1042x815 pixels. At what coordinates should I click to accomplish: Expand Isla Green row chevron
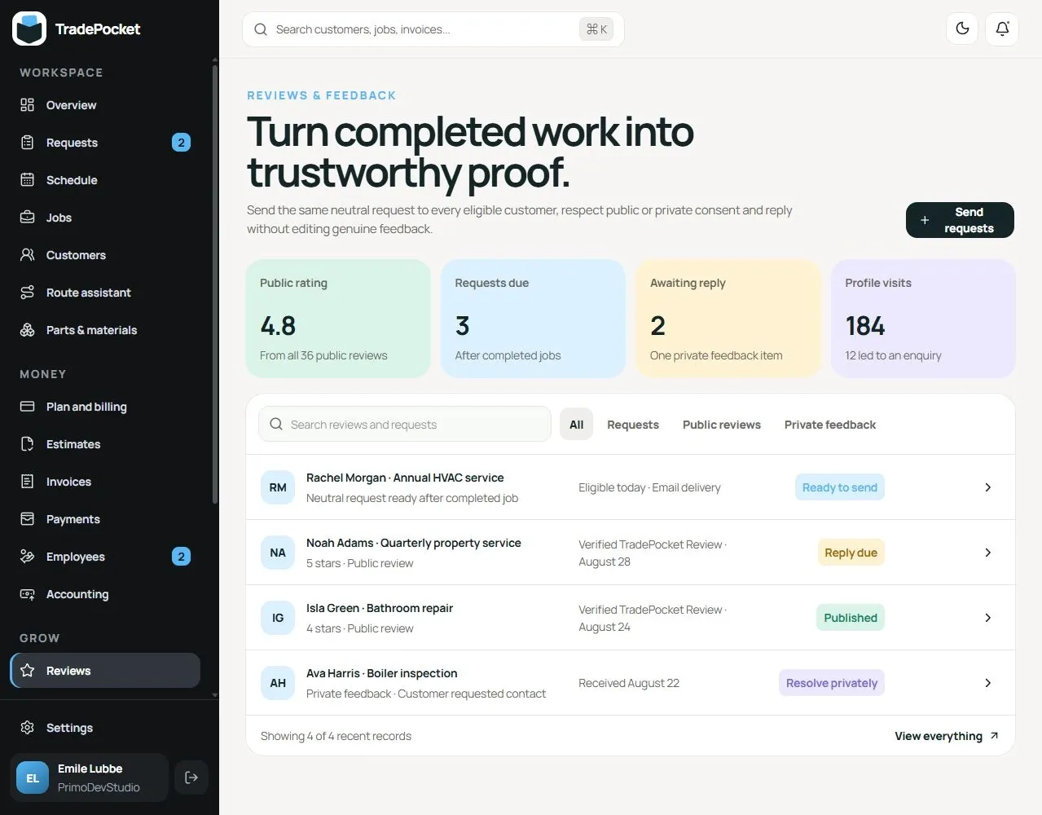point(987,618)
